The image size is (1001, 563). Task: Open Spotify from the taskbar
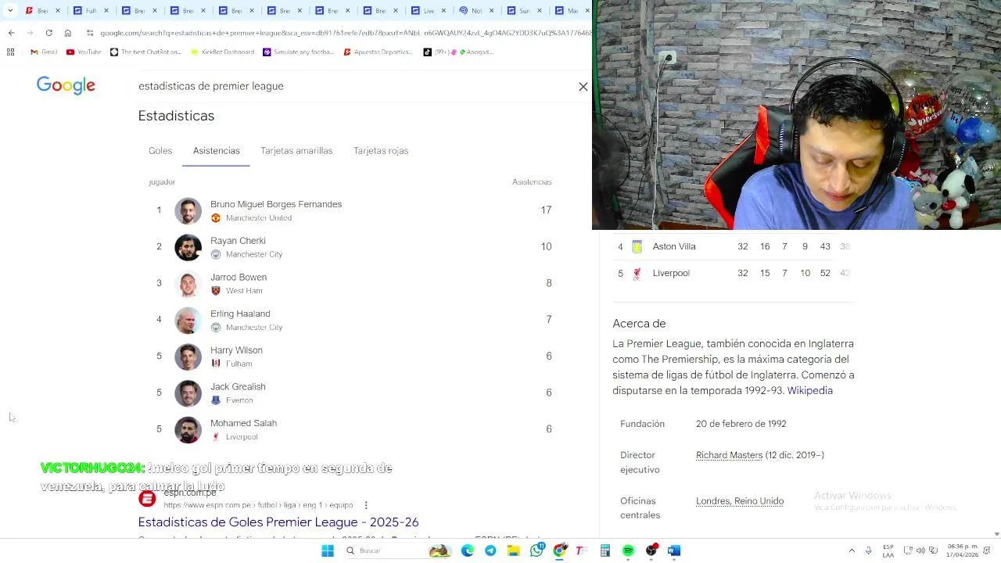coord(628,550)
